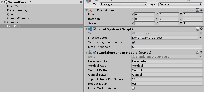Screen dimensions: 204x92
Task: Click the Standalone Input Module joystick icon
Action: click(x=90, y=52)
